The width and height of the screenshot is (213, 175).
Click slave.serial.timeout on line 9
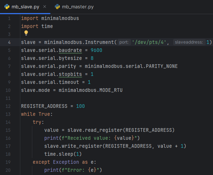tap(50, 82)
